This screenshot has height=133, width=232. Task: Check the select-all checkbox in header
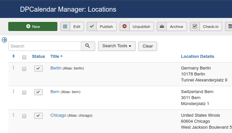(24, 57)
